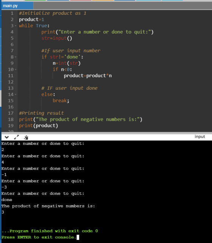Click the copy console output icon
Screen dimensions: 212x243
coord(26,137)
